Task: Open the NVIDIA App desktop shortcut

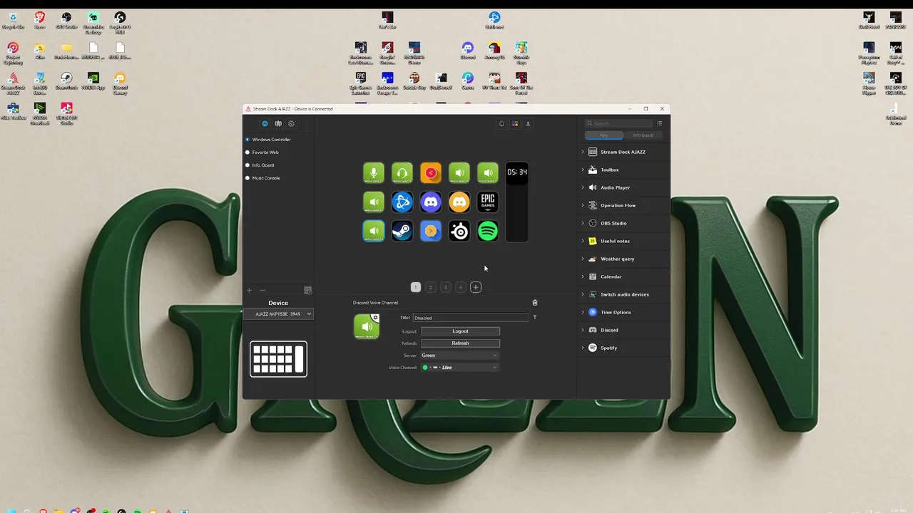Action: (x=93, y=81)
